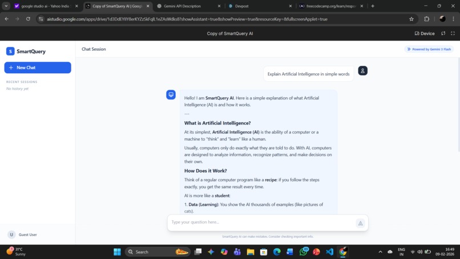This screenshot has height=259, width=460.
Task: Open Microsoft Store from the taskbar
Action: click(x=264, y=252)
